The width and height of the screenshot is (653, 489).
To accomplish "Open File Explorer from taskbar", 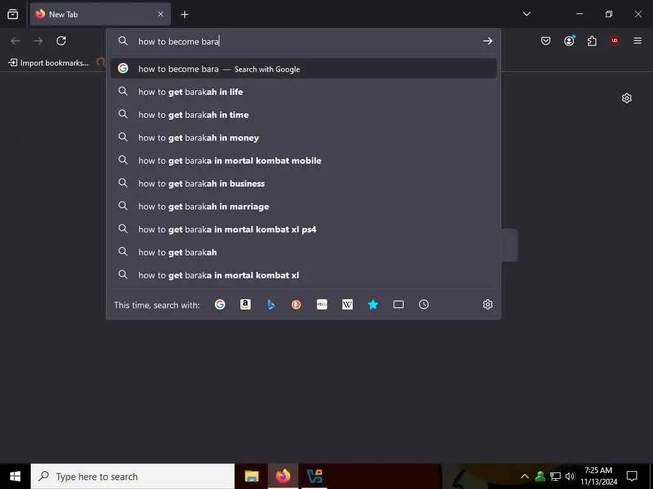I will click(251, 476).
